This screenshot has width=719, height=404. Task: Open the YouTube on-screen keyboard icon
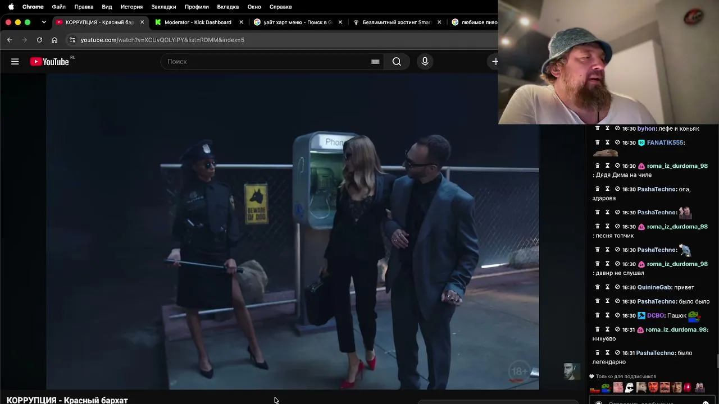point(375,62)
